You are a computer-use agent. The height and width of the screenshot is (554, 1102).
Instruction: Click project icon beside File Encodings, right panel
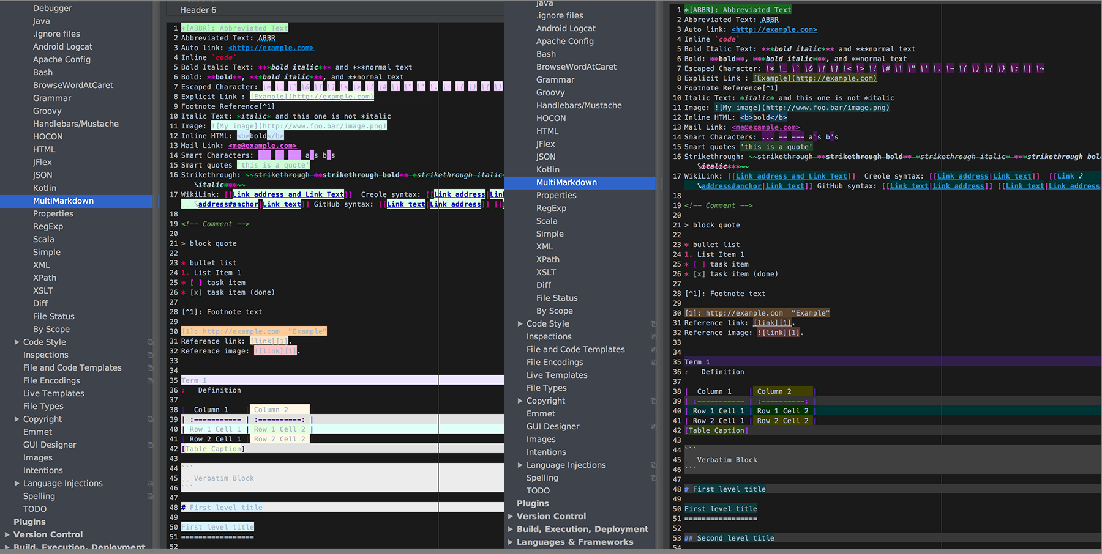pos(653,363)
